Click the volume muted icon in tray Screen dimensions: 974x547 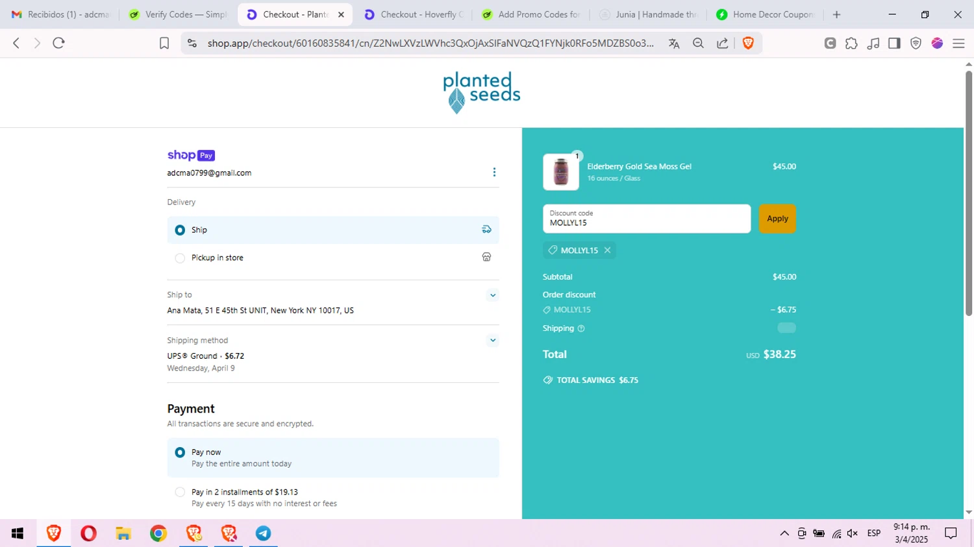(853, 533)
